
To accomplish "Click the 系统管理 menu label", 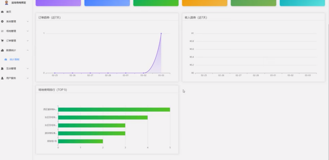I will tap(11, 22).
